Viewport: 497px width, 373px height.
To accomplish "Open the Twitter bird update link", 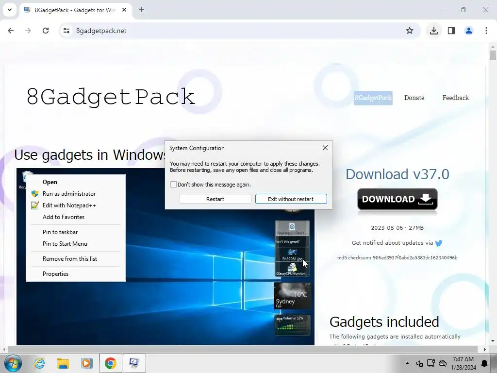I will [x=439, y=243].
